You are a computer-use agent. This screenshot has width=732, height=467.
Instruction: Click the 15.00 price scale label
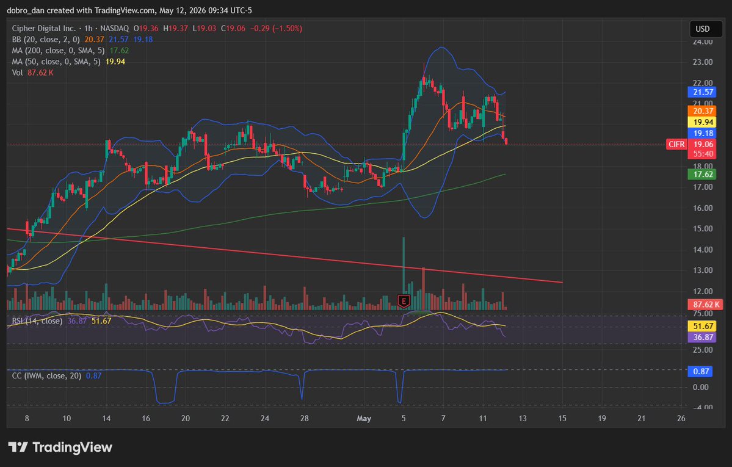[703, 229]
